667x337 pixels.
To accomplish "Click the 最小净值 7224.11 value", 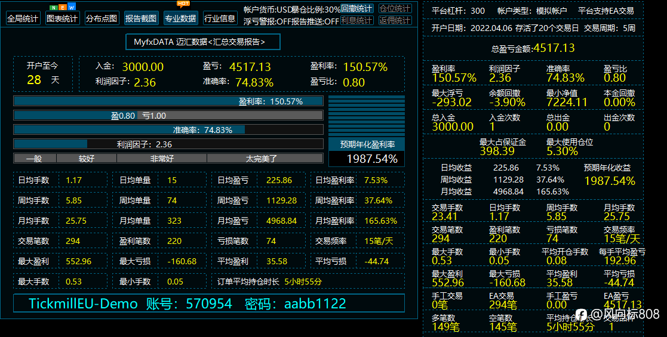I will point(567,102).
